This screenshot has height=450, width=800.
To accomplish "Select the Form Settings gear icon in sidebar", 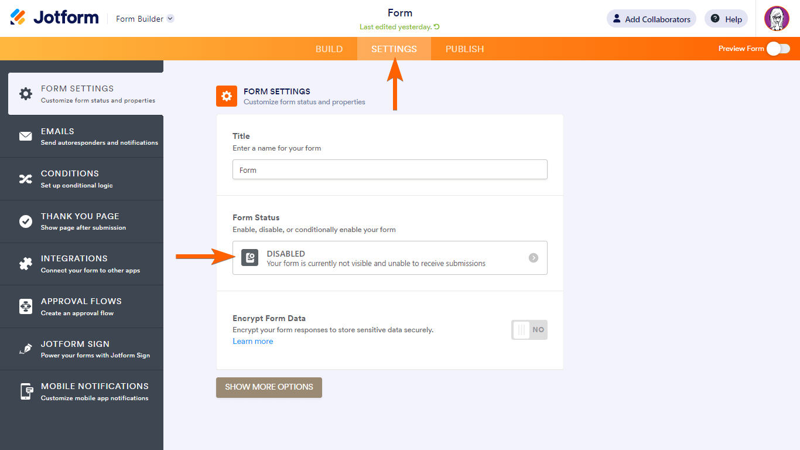I will 25,93.
